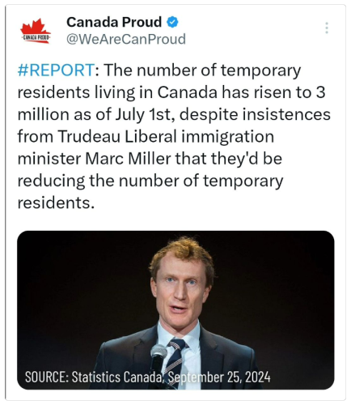Click the "SOURCE: Statistics Canada" caption text

(93, 377)
